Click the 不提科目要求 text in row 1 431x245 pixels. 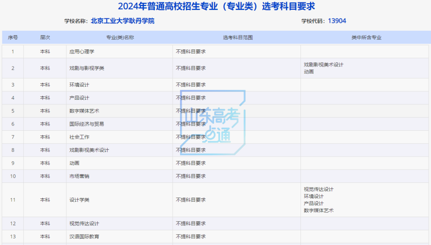pyautogui.click(x=191, y=51)
